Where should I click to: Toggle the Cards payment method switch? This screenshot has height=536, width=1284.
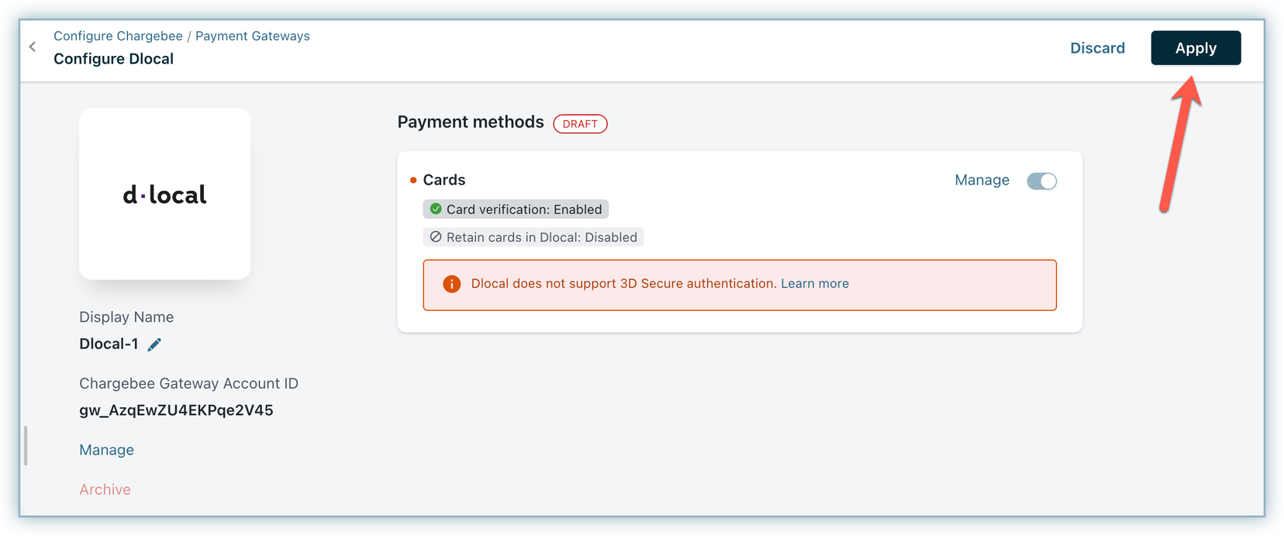[1041, 181]
